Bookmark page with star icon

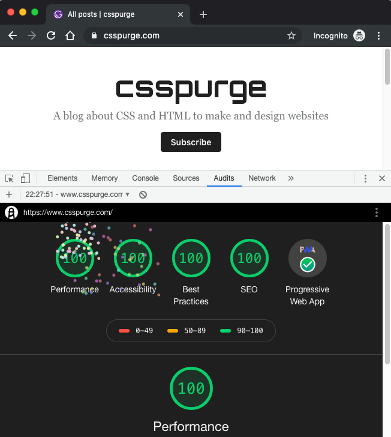pyautogui.click(x=291, y=36)
